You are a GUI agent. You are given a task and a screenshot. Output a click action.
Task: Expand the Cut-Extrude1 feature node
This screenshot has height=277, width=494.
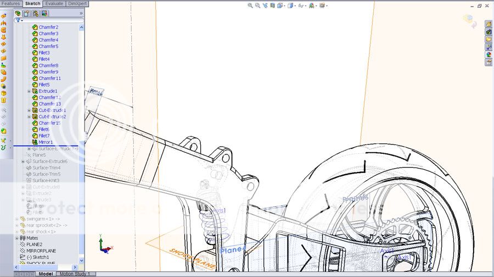[29, 110]
